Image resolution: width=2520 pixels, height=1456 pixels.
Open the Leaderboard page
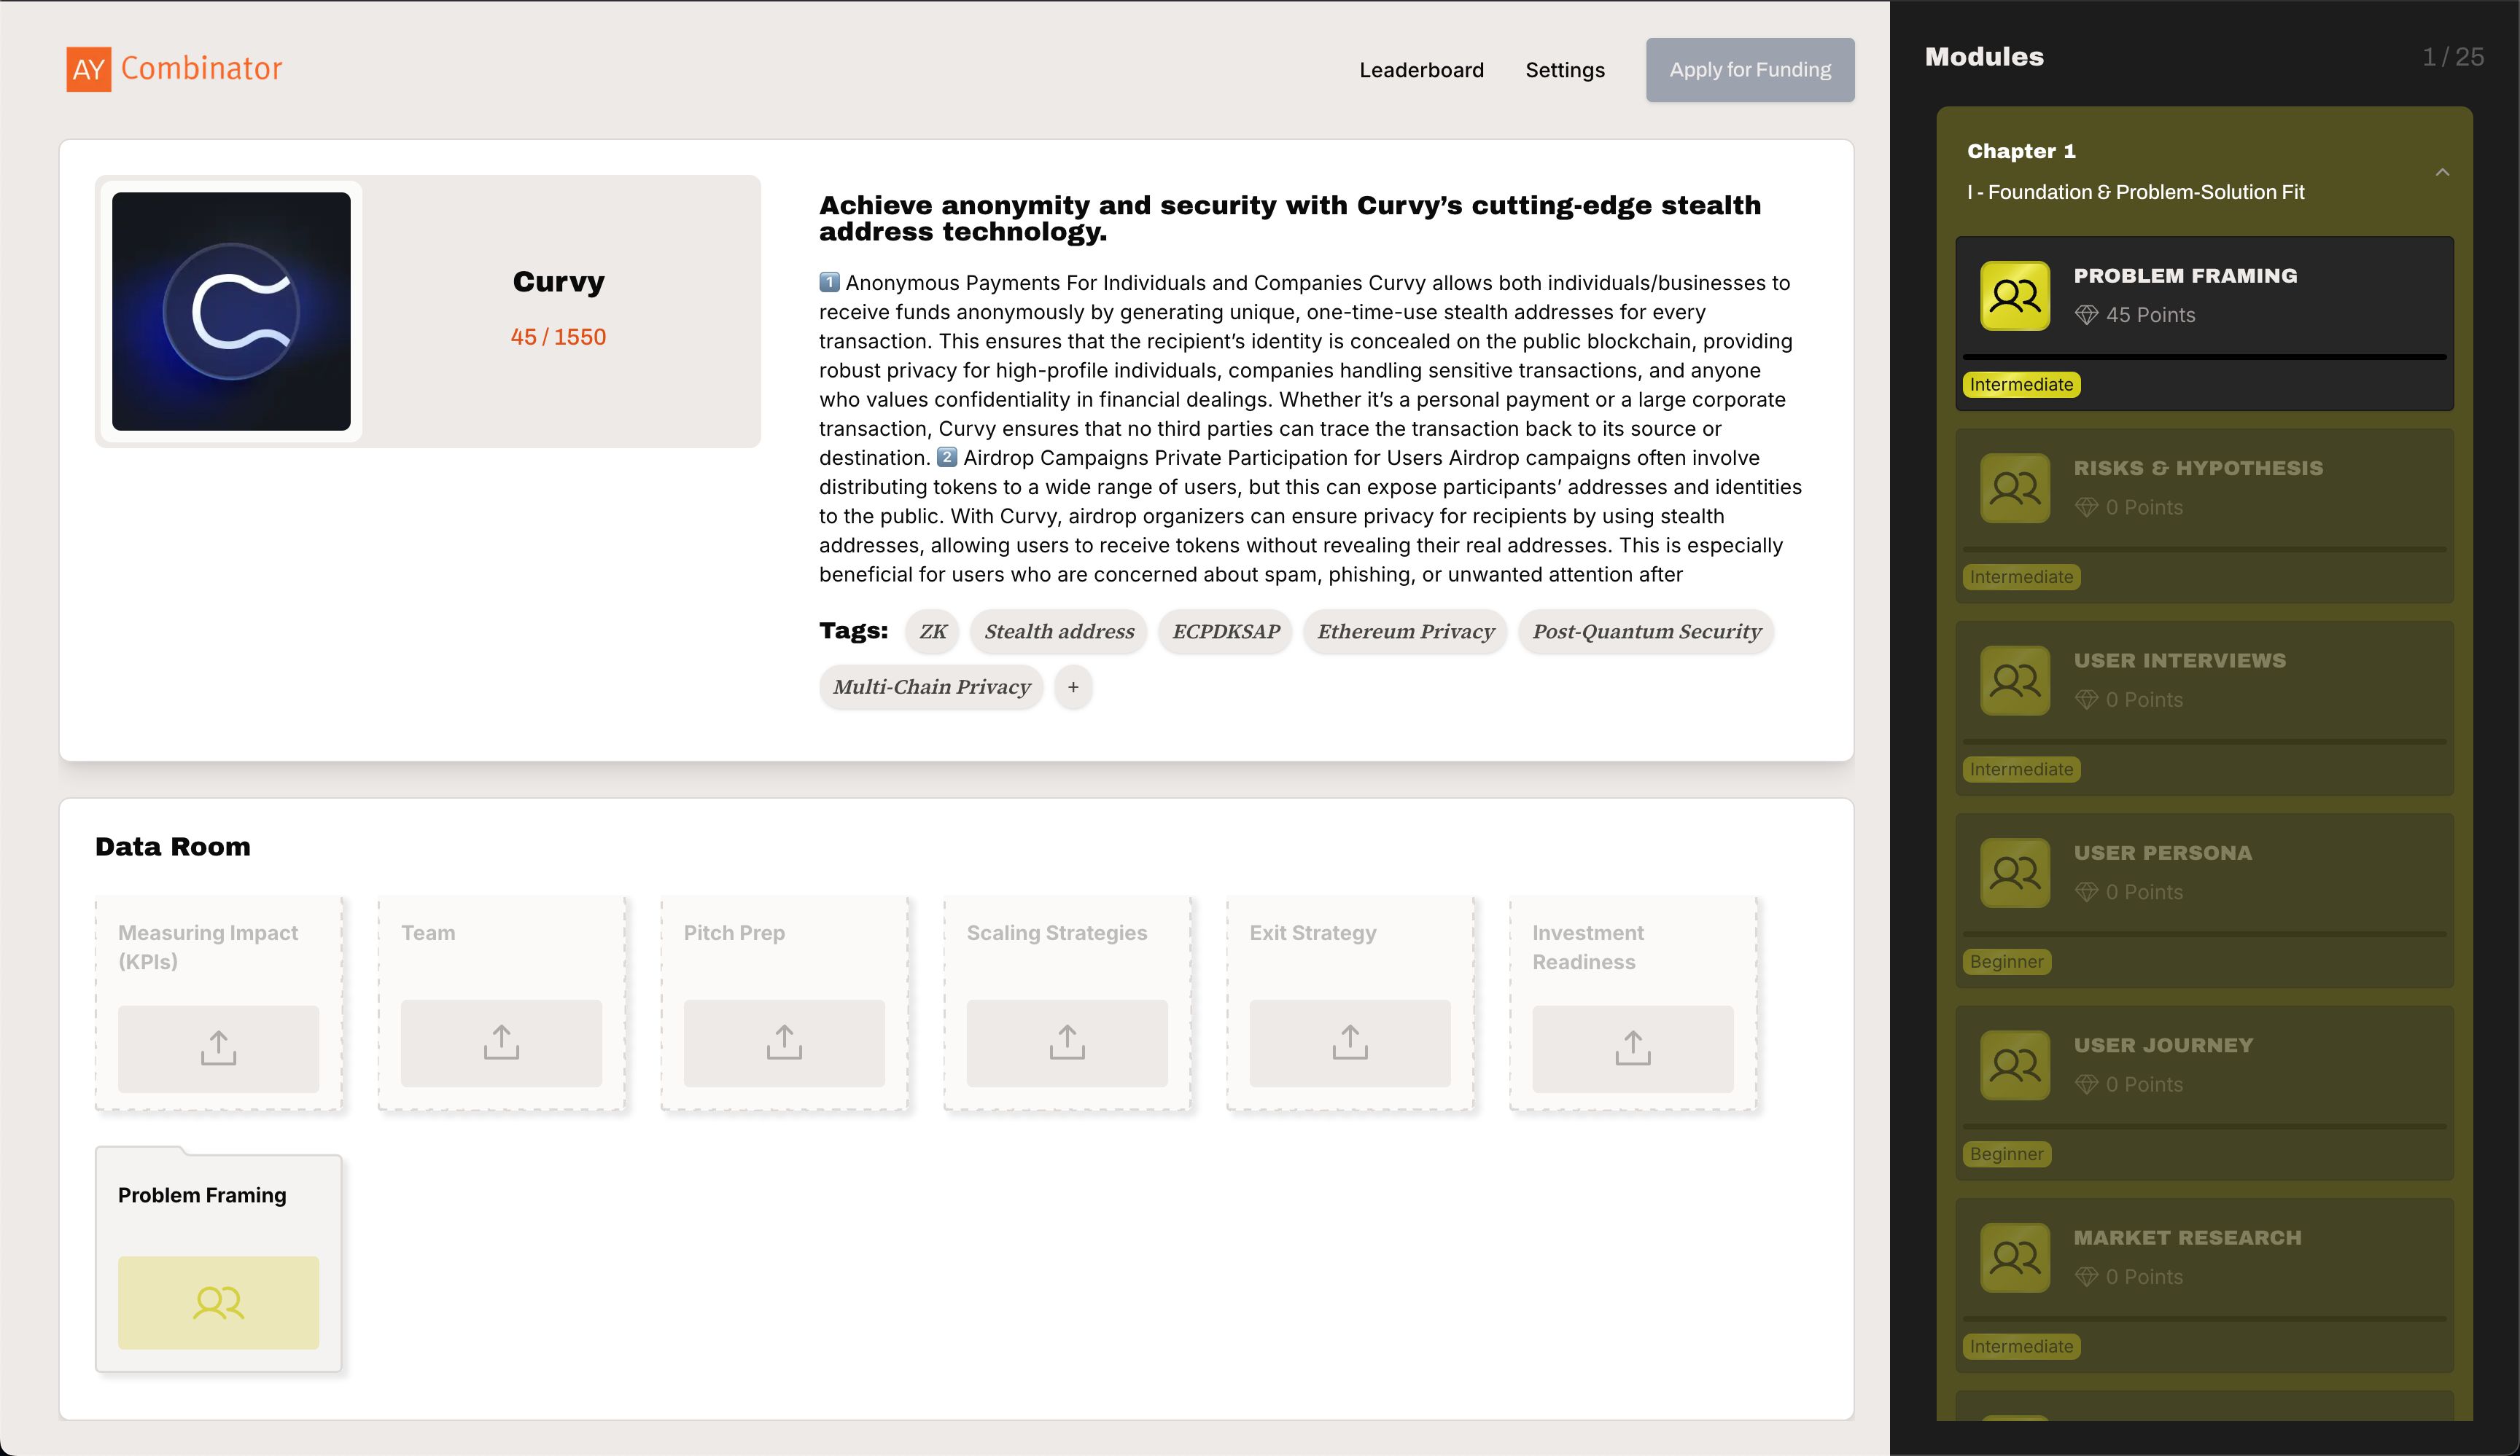[x=1421, y=70]
